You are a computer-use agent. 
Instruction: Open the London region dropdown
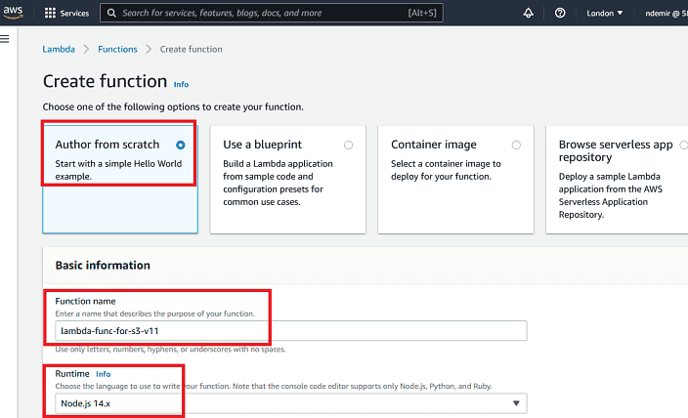605,14
